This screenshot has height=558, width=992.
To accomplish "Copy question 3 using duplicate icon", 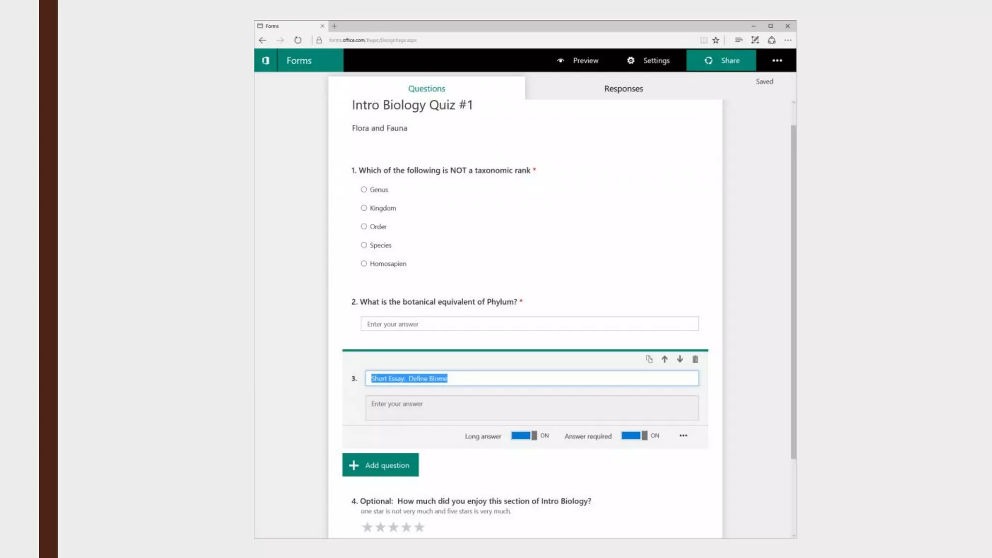I will coord(649,359).
